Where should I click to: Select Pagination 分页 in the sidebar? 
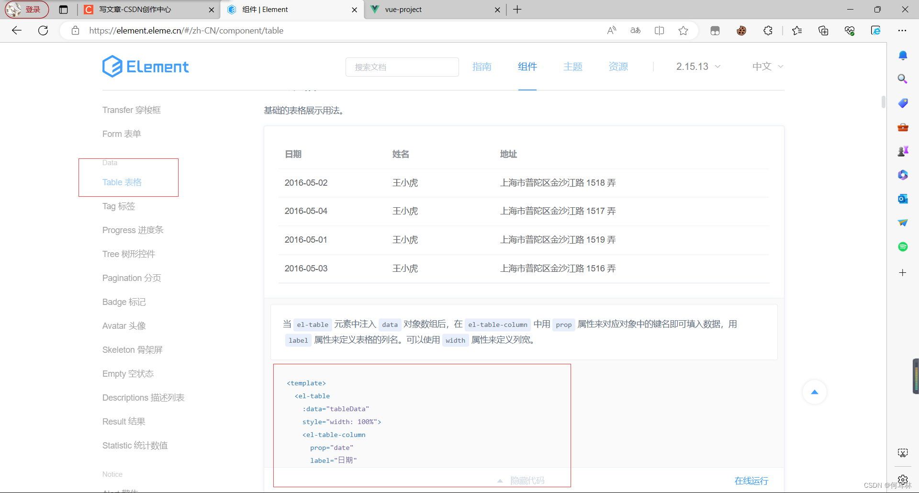(x=131, y=278)
